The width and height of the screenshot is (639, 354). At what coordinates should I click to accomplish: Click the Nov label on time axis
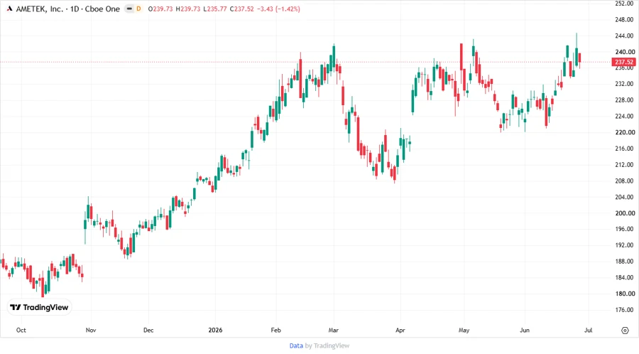pyautogui.click(x=91, y=330)
